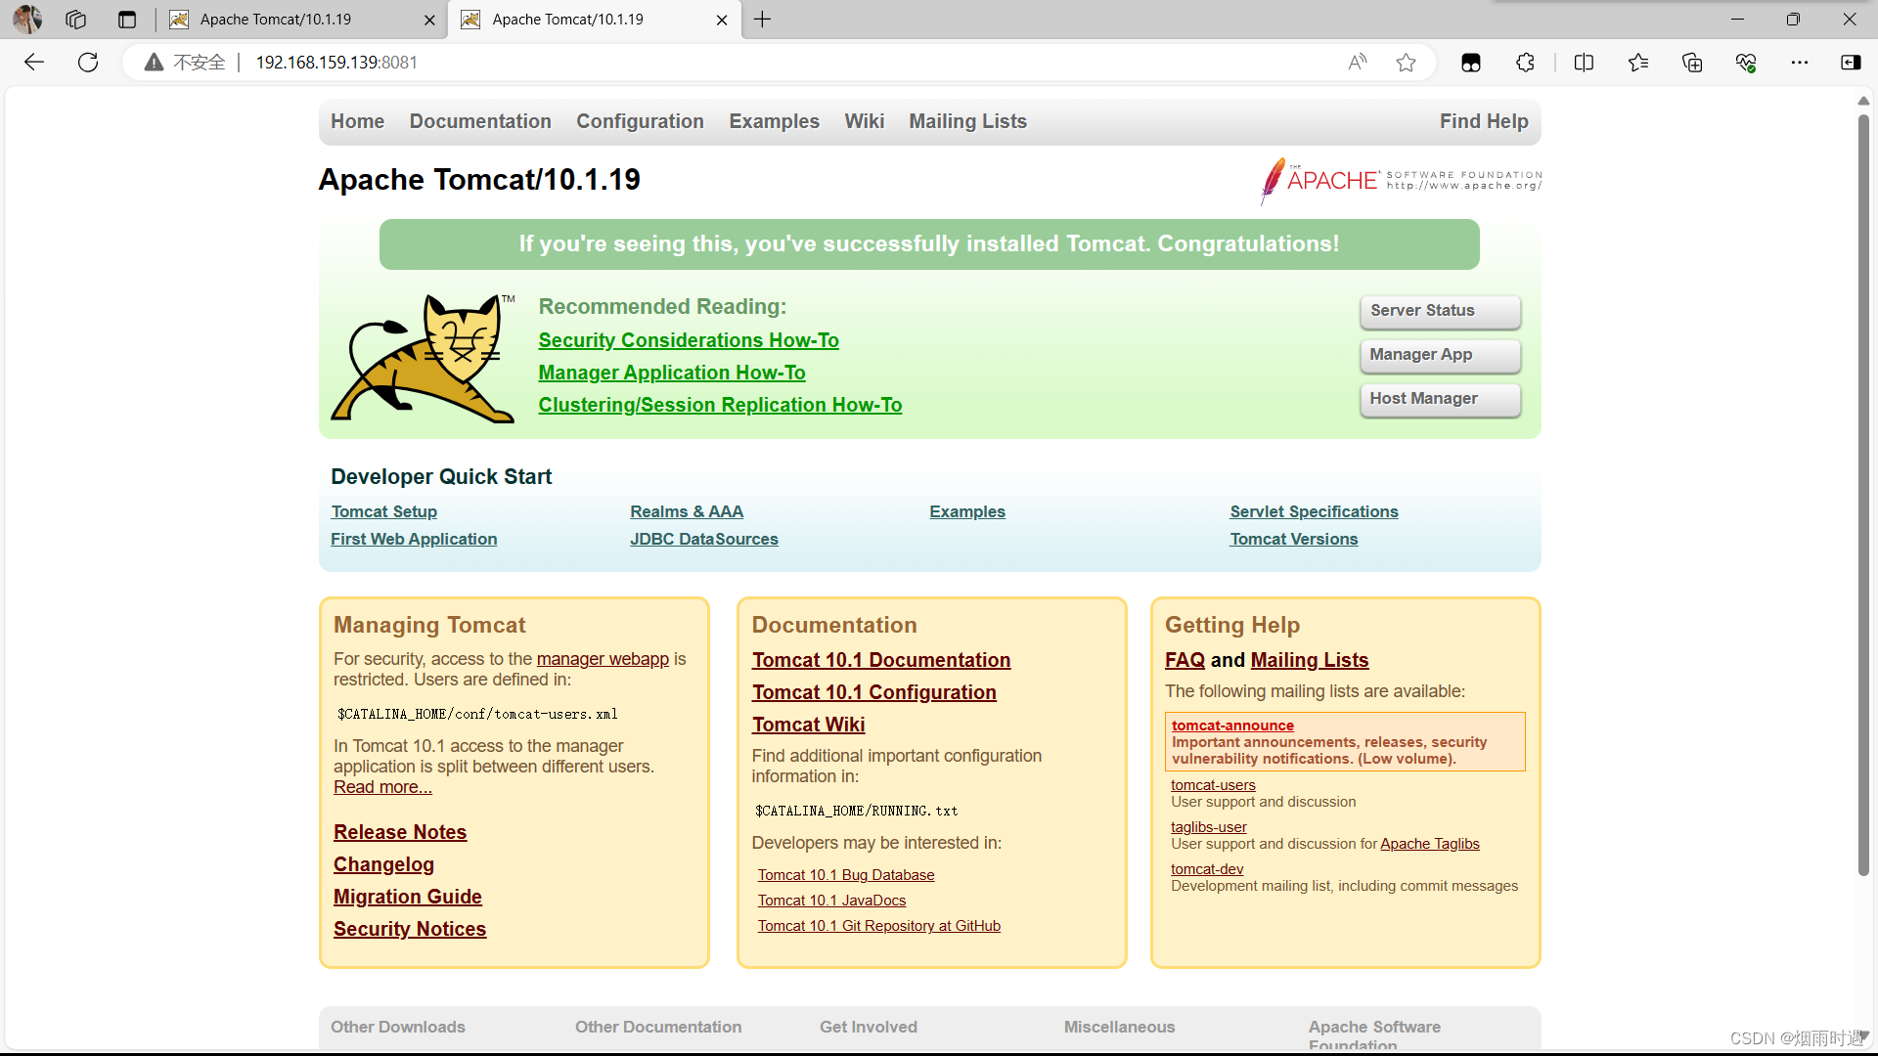Image resolution: width=1878 pixels, height=1056 pixels.
Task: Click the Manager App button
Action: [x=1440, y=355]
